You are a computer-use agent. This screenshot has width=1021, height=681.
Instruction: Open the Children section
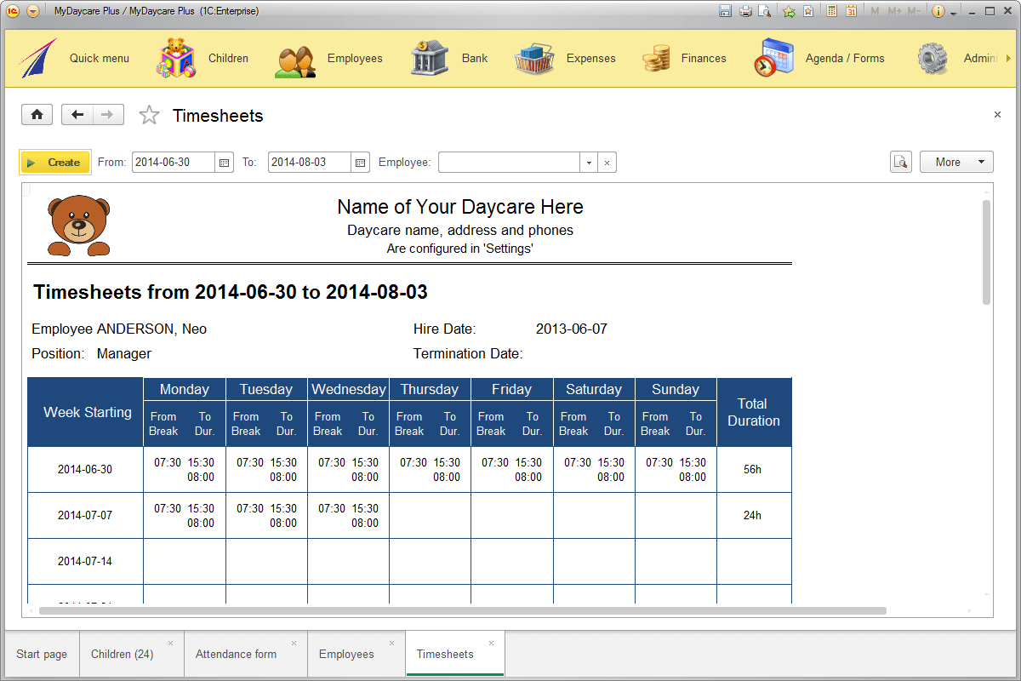click(x=228, y=59)
